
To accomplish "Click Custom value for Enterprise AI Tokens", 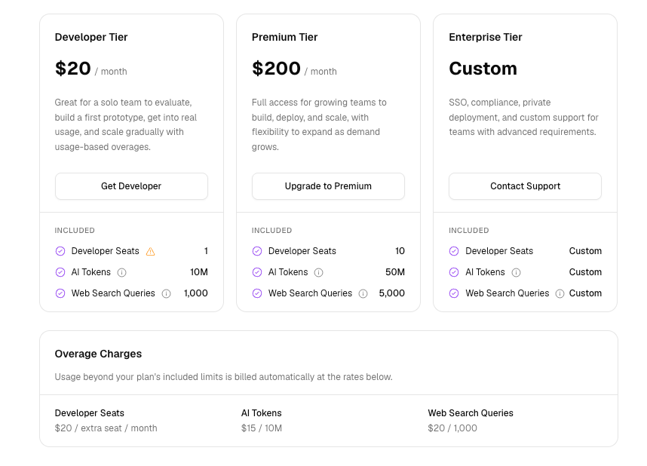I will click(585, 272).
